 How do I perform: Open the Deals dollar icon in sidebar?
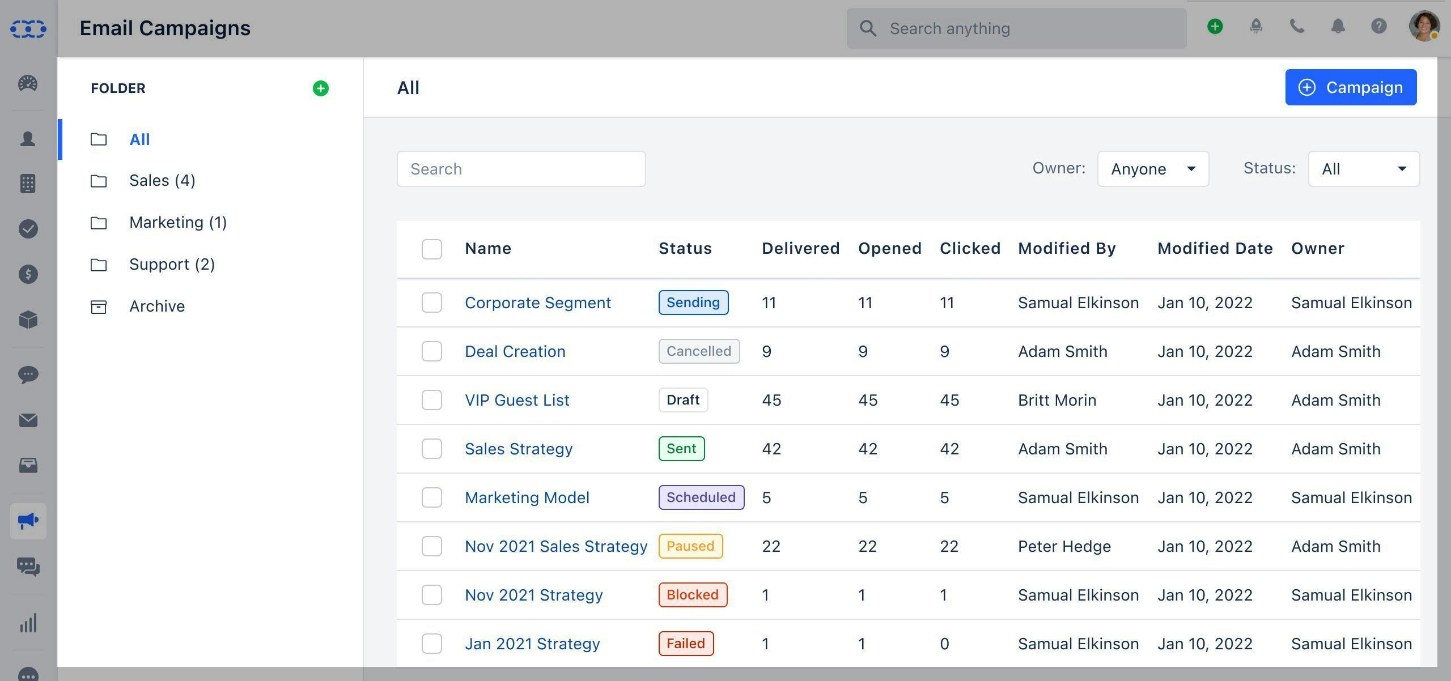point(28,274)
